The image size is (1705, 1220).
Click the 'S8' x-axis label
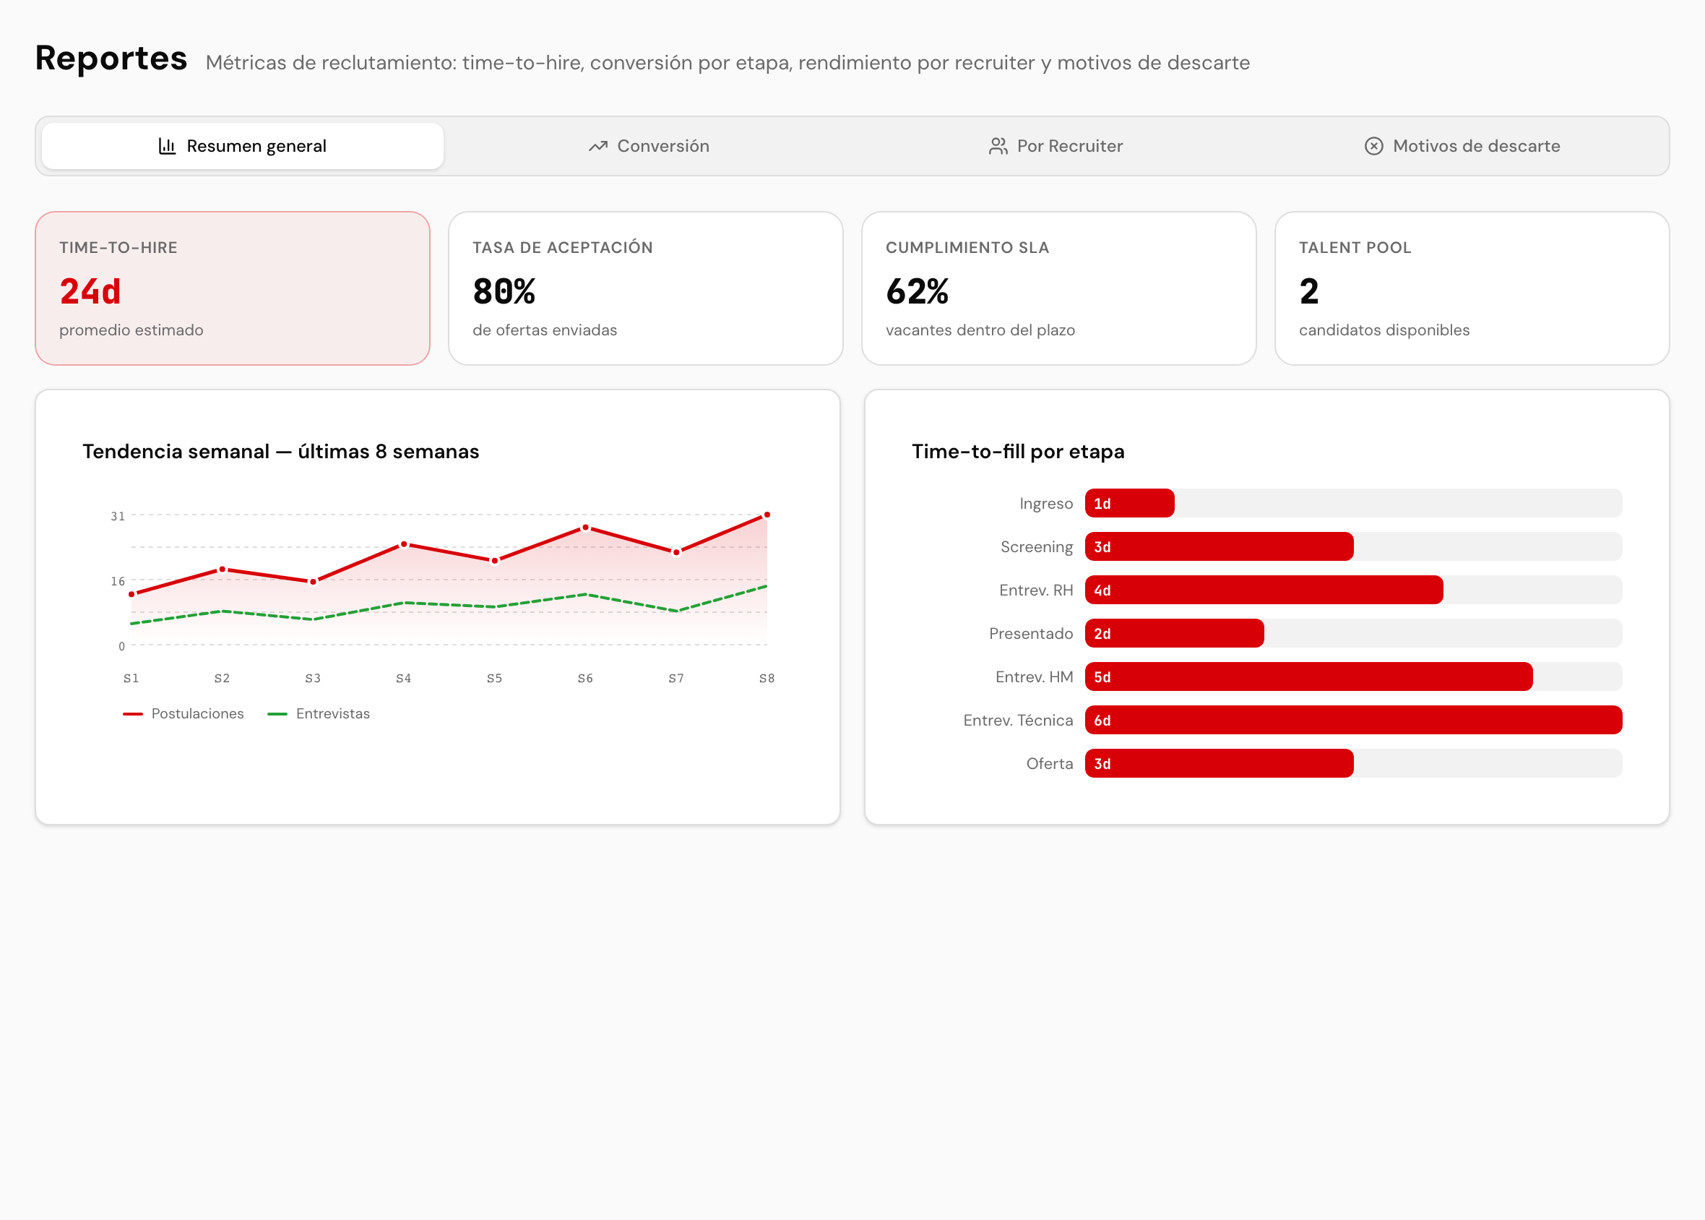[x=767, y=679]
